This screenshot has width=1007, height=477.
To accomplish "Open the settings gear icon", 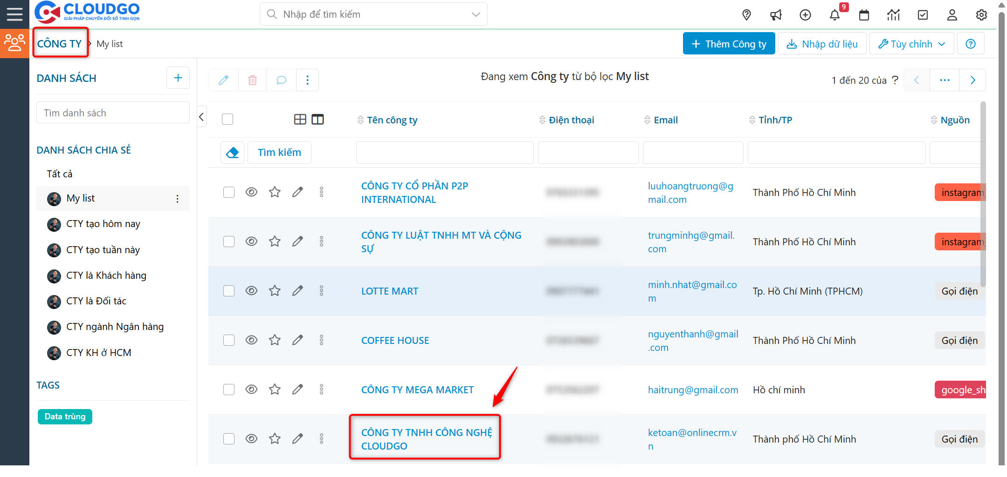I will [x=981, y=15].
